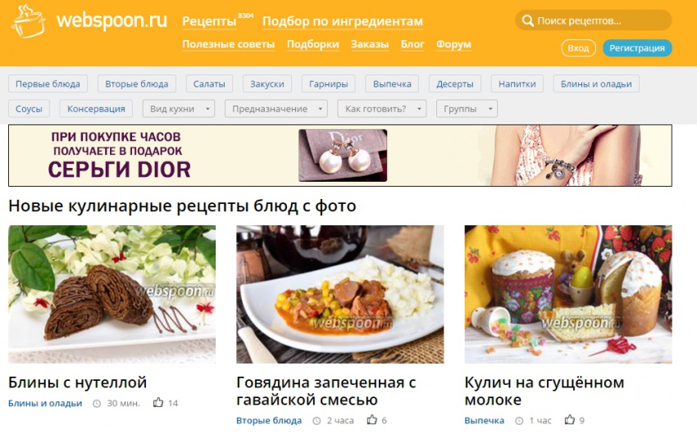Open the Предназначение dropdown
This screenshot has width=697, height=434.
pyautogui.click(x=276, y=109)
